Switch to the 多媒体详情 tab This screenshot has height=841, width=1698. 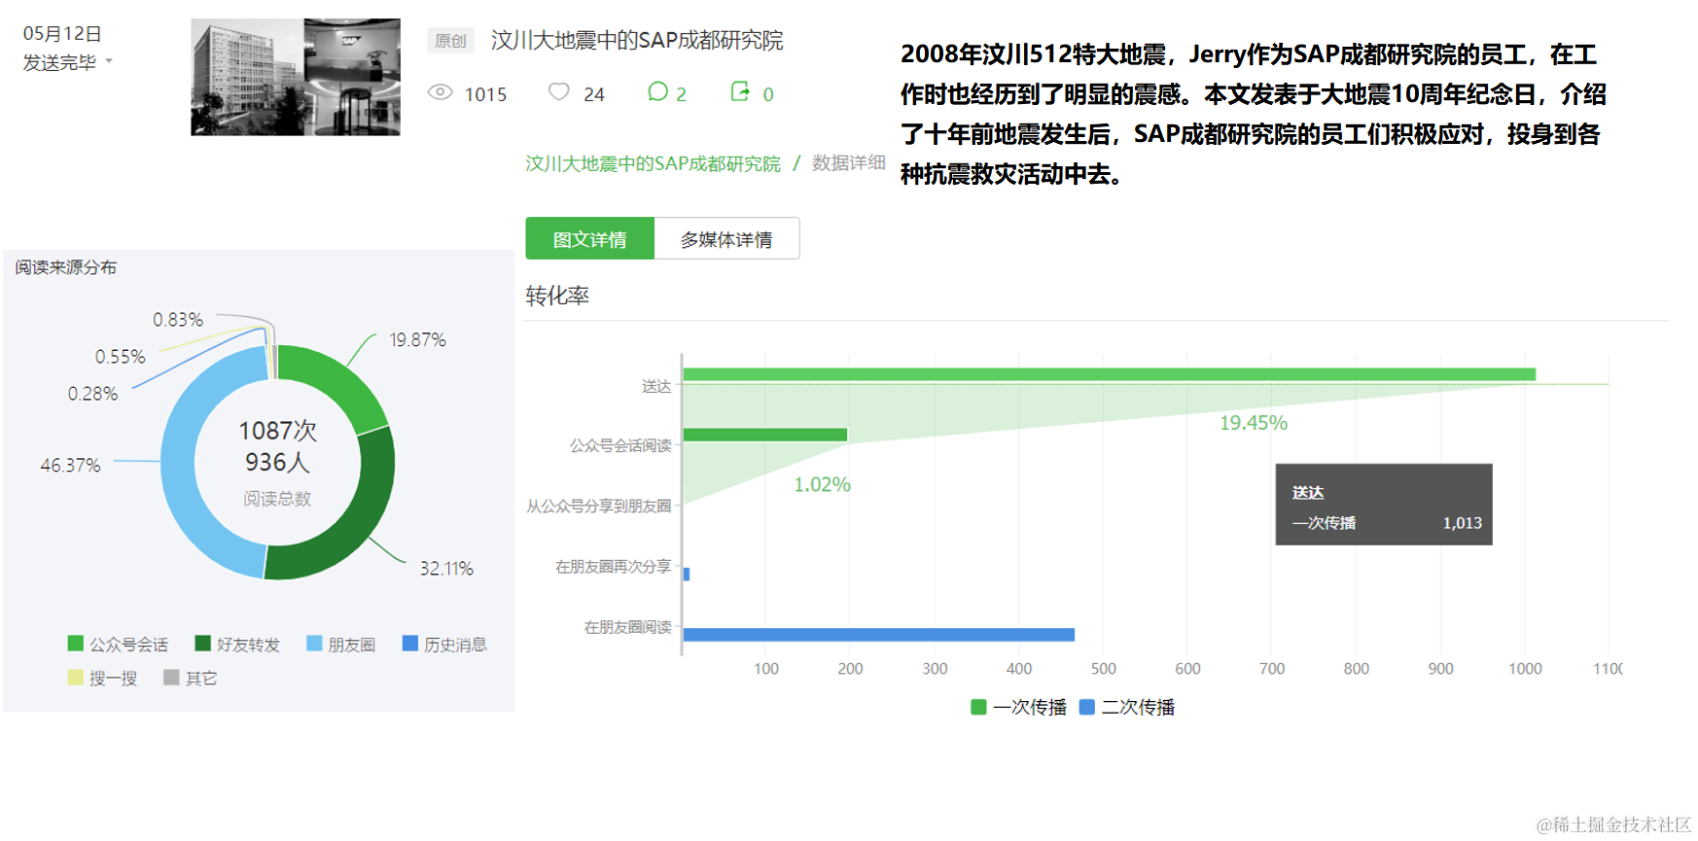pos(726,239)
